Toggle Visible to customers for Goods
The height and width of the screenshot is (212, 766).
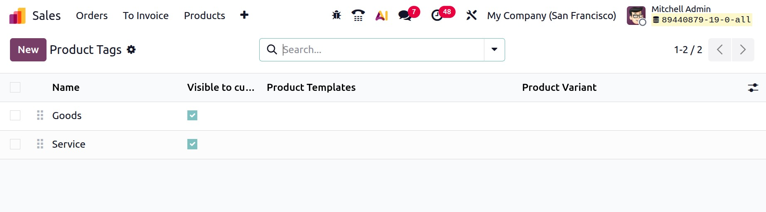[192, 115]
